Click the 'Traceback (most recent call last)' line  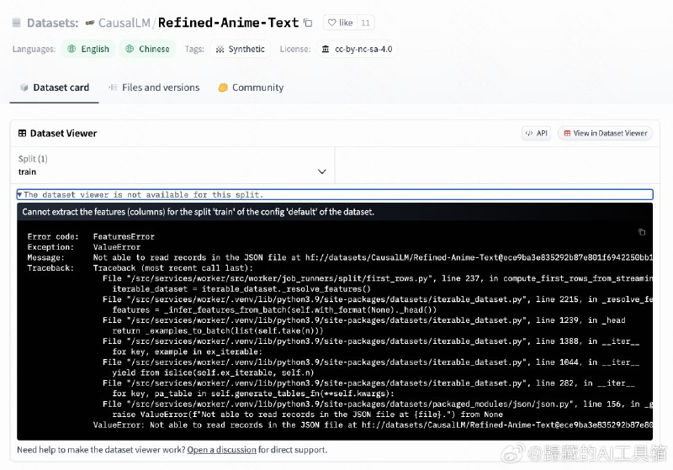[173, 268]
